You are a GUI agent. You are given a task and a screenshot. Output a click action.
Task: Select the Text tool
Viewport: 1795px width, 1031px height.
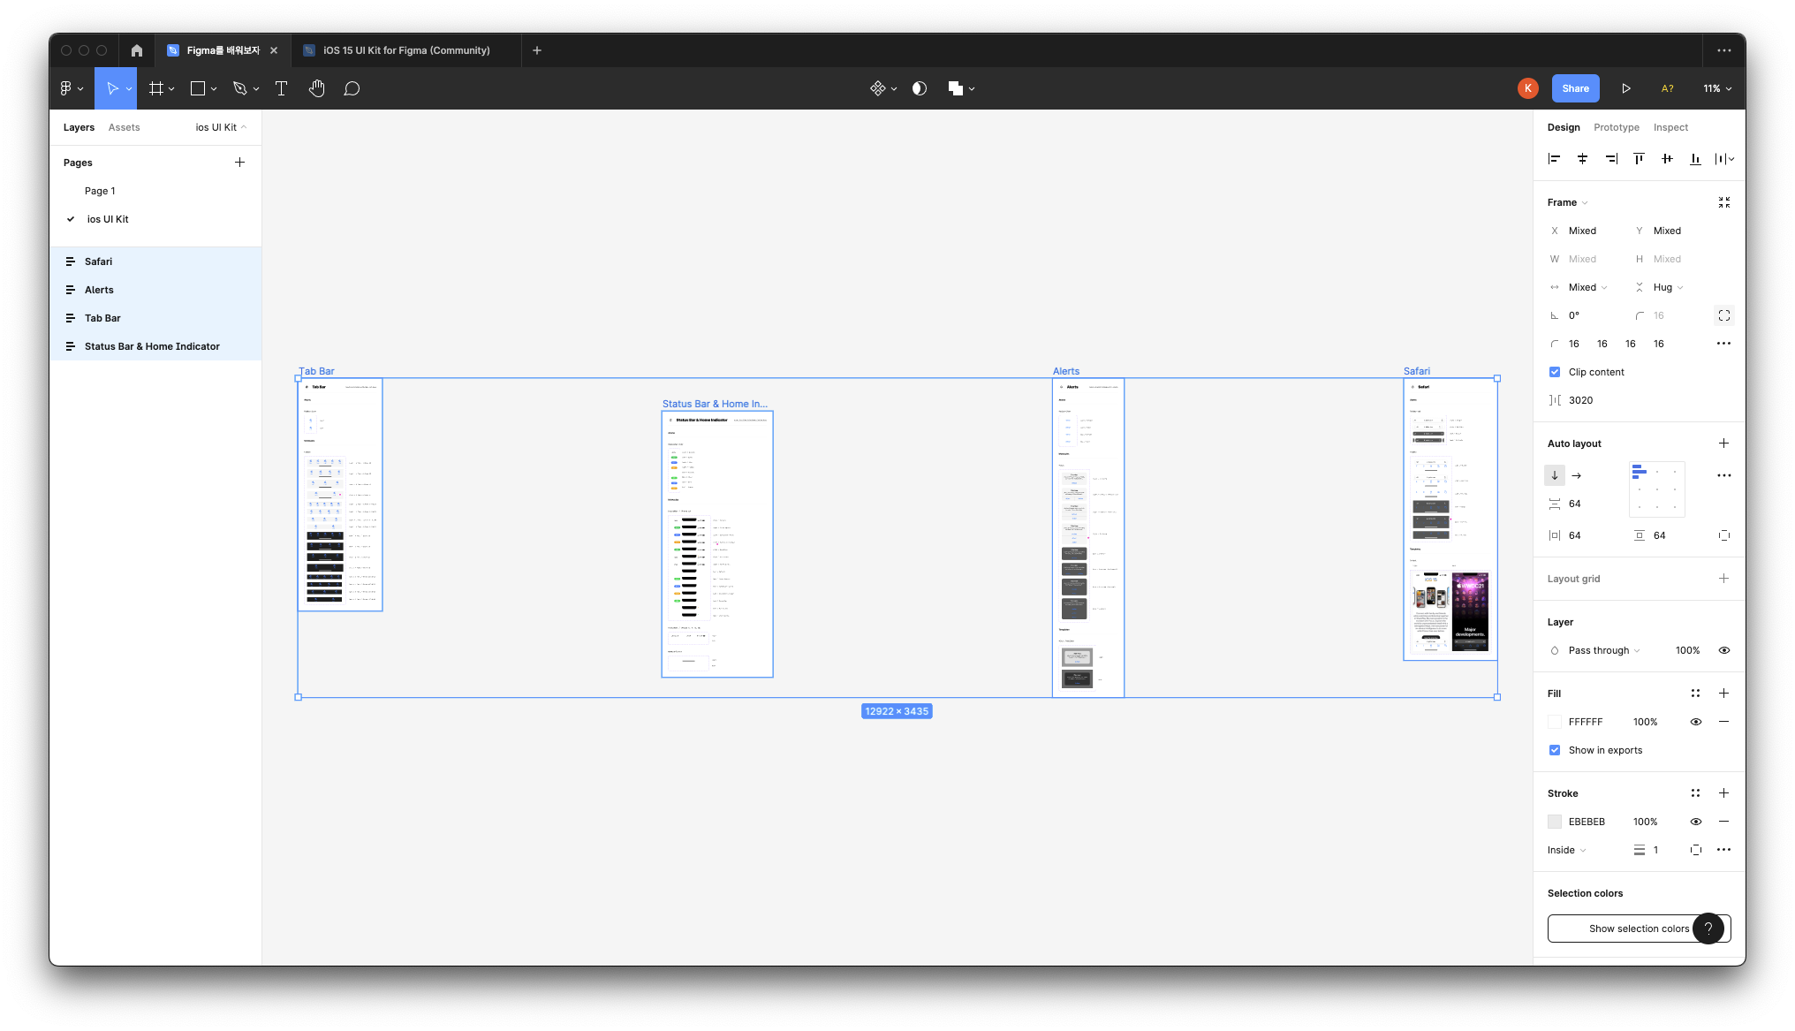281,88
